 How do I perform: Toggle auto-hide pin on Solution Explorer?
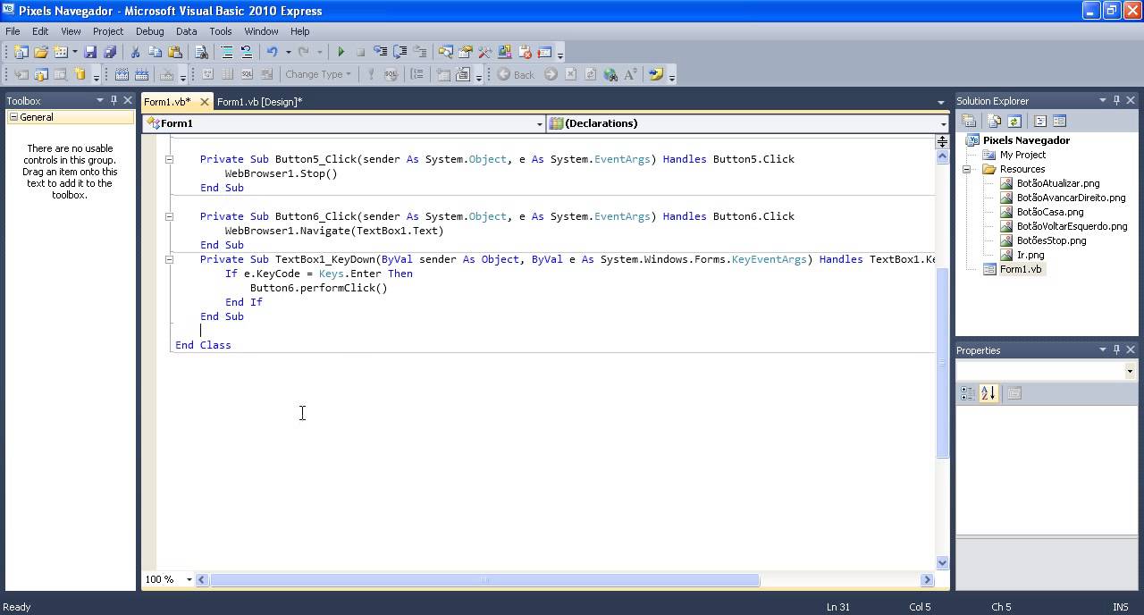1116,100
